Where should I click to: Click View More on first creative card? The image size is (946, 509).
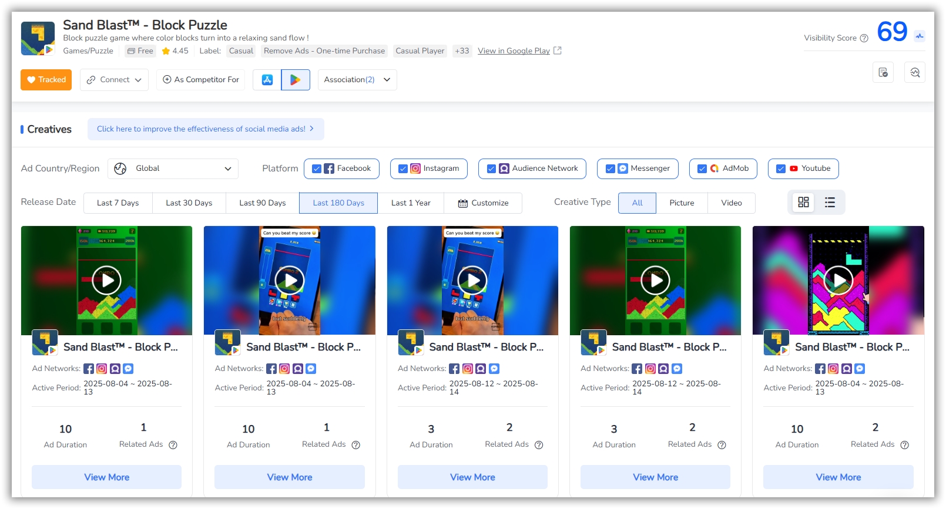(107, 477)
